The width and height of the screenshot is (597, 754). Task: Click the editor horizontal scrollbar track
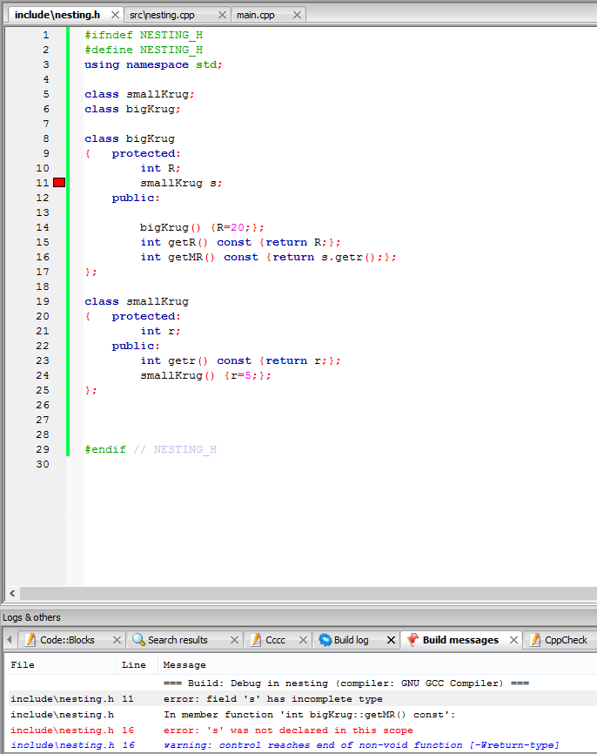click(x=308, y=594)
